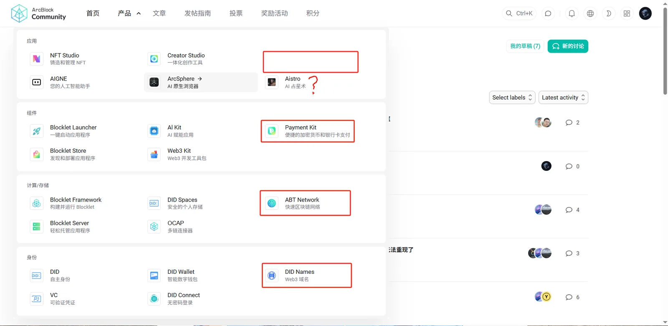This screenshot has height=326, width=668.
Task: Open the DID Spaces icon
Action: pyautogui.click(x=154, y=203)
